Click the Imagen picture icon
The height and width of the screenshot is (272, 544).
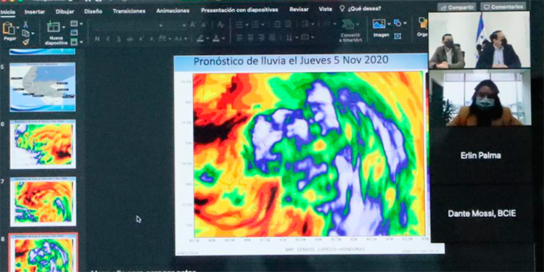coord(379,24)
